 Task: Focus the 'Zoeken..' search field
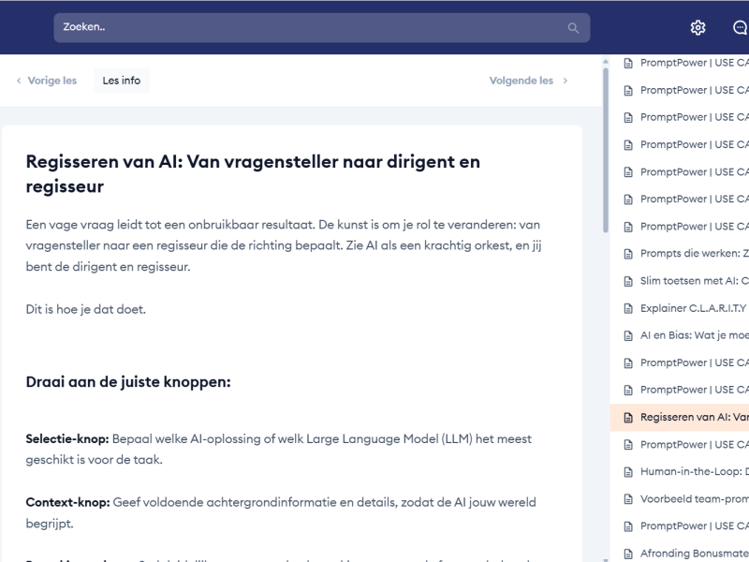309,28
